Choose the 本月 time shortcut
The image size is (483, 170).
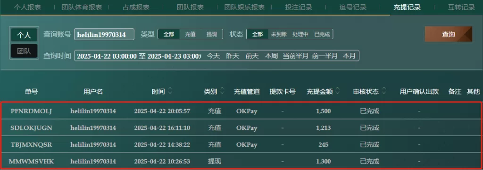349,56
